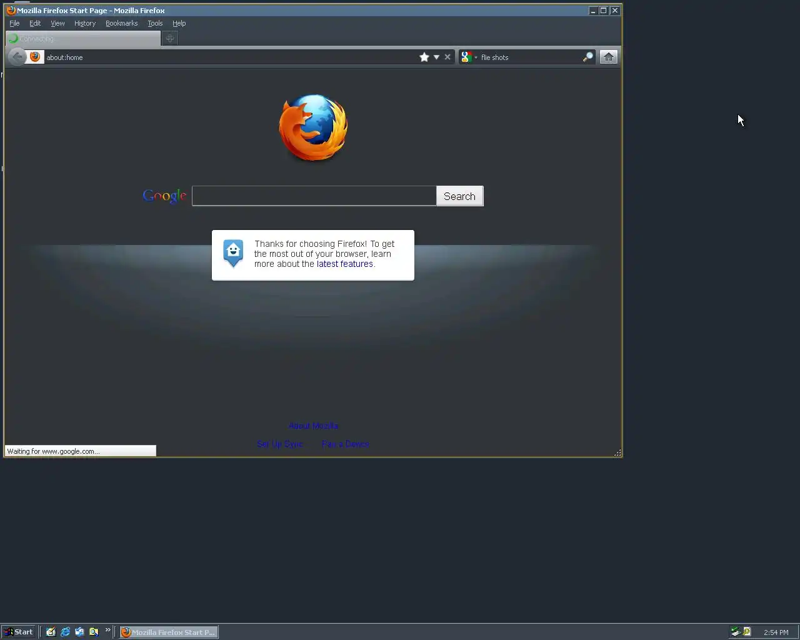The width and height of the screenshot is (800, 640).
Task: Click the 'Waiting for www.google.com...' status text
Action: click(x=53, y=451)
